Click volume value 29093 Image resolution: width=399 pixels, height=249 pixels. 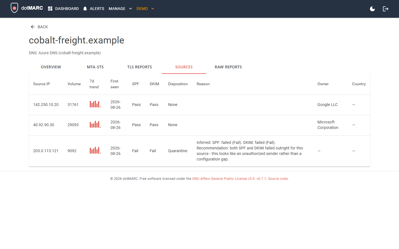73,125
